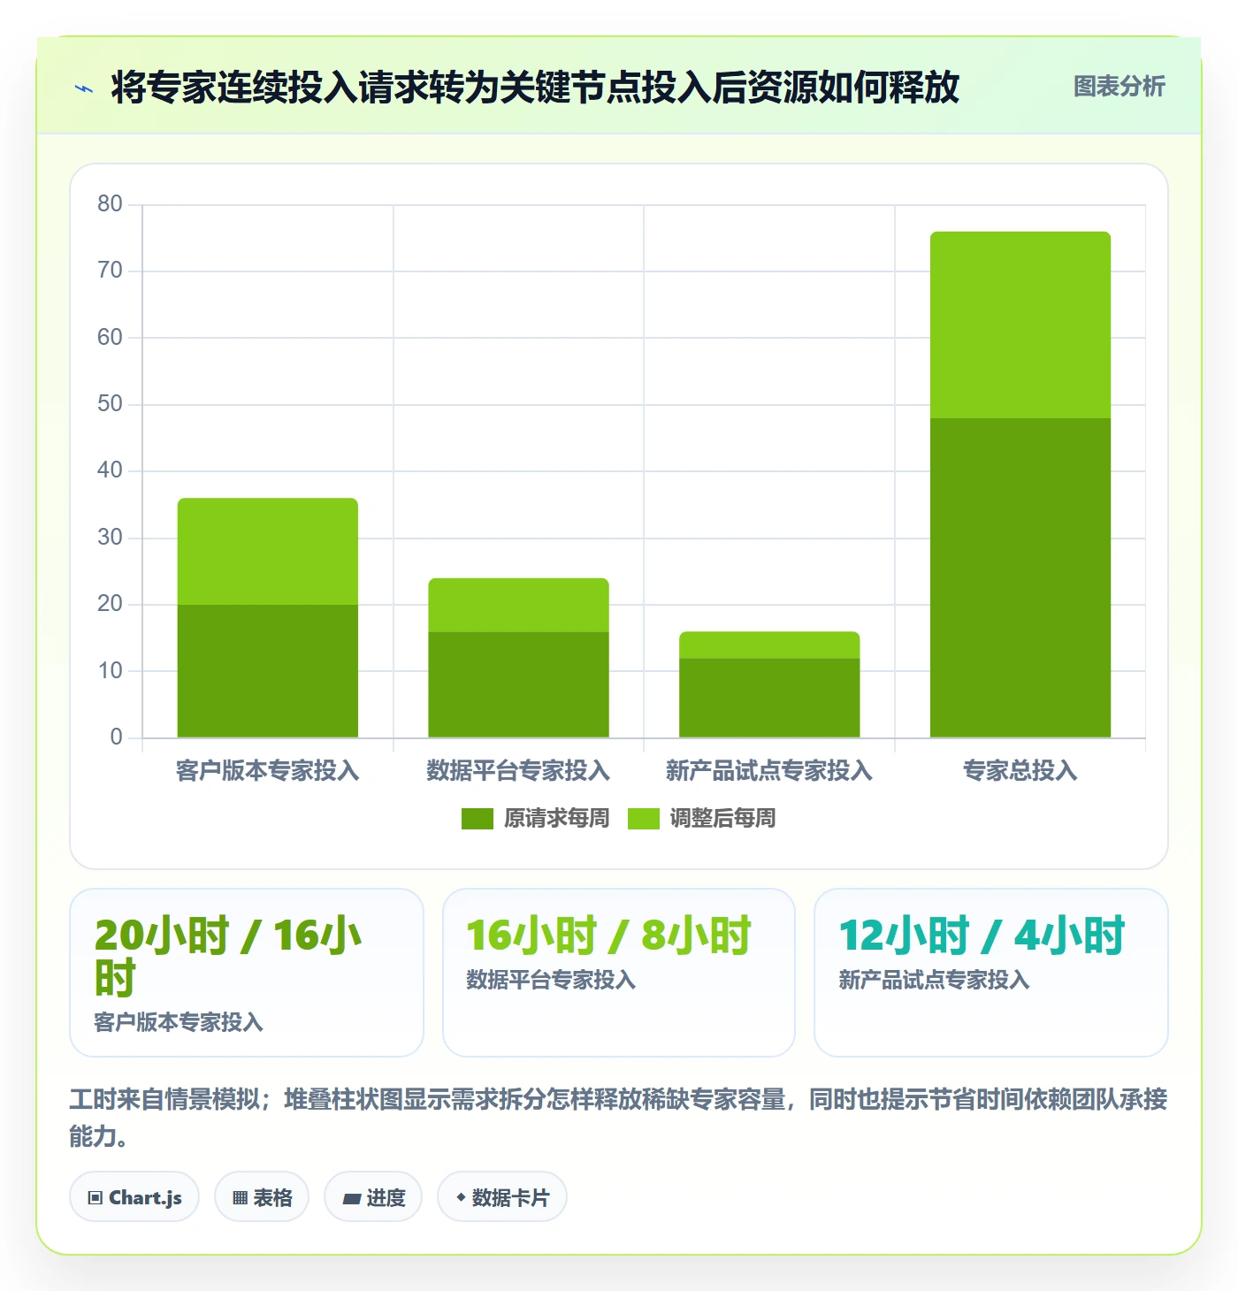Viewport: 1238px width, 1291px height.
Task: Click the 专家总投入 axis label
Action: click(1020, 771)
